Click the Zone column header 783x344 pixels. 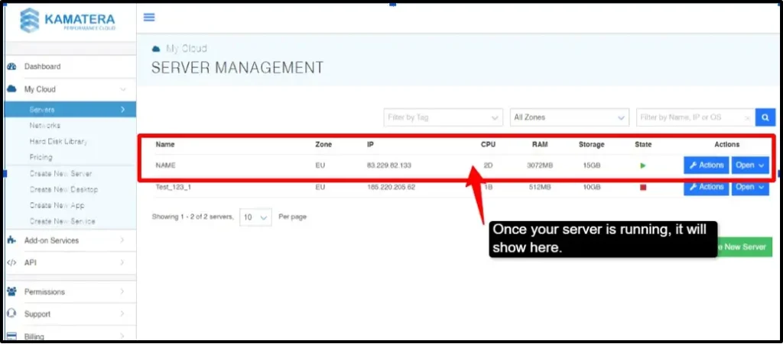[x=323, y=145]
